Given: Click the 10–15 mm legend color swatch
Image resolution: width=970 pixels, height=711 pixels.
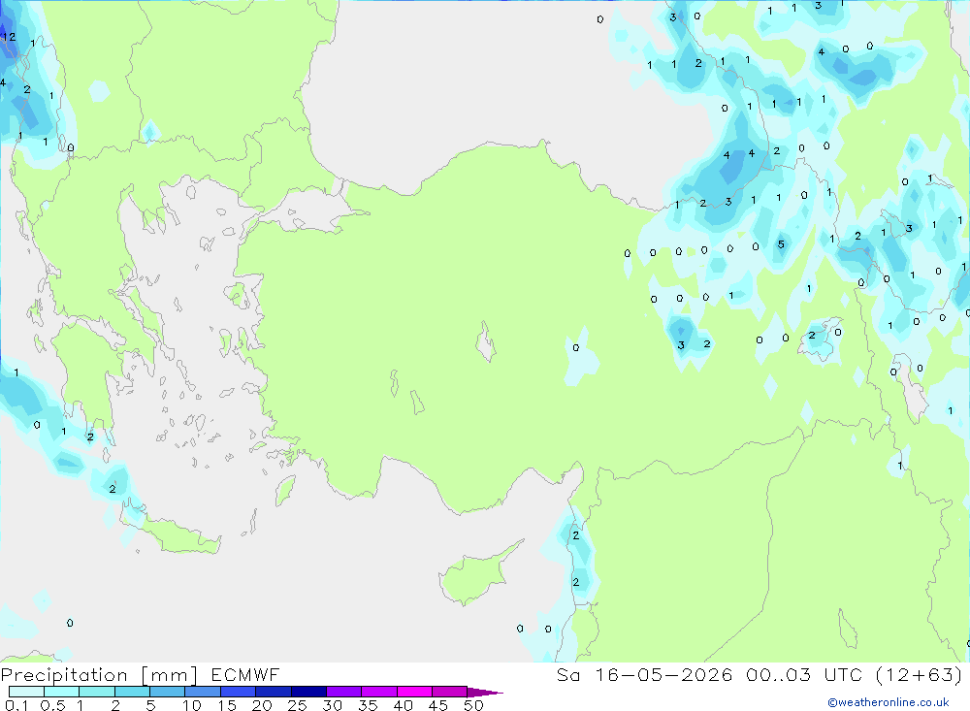Looking at the screenshot, I should (x=203, y=692).
